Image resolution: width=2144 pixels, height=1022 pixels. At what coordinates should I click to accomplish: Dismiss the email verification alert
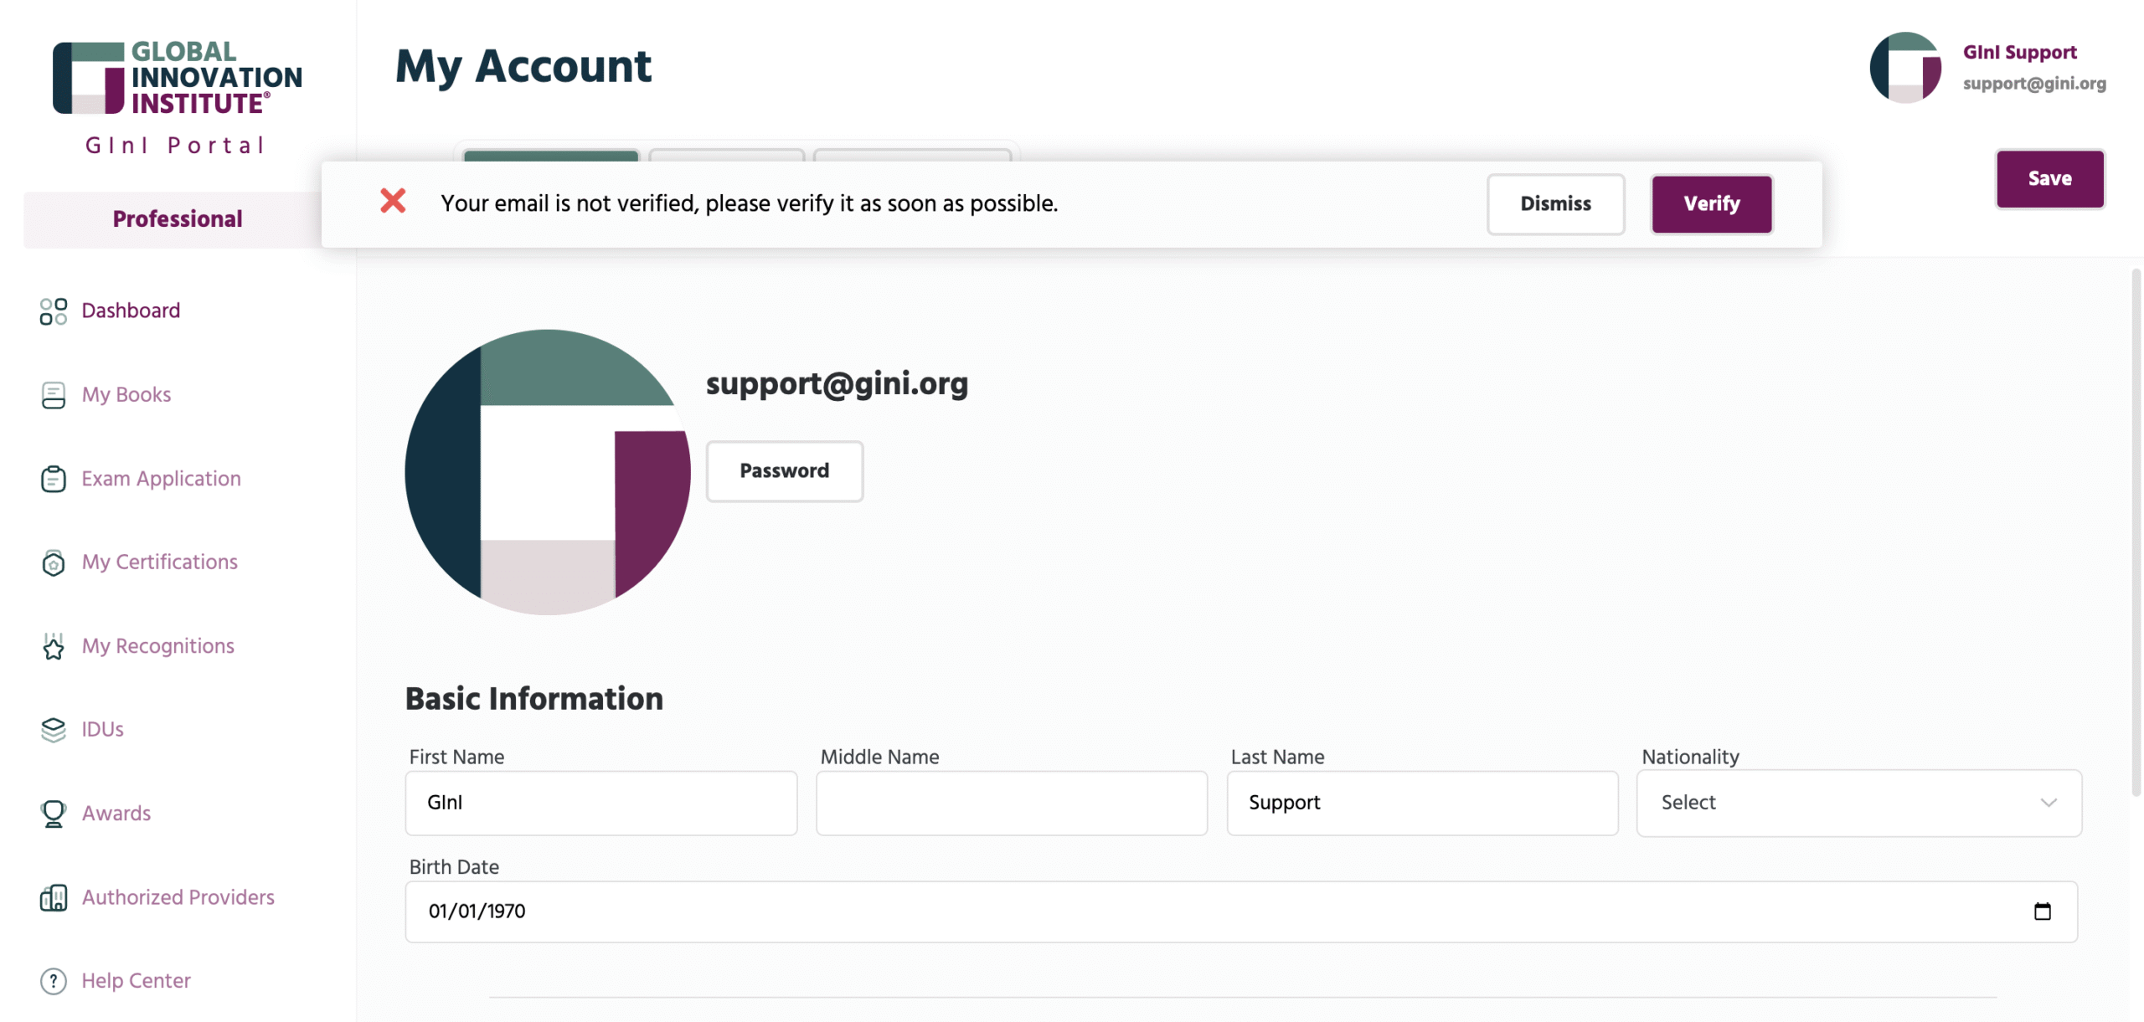click(1555, 204)
